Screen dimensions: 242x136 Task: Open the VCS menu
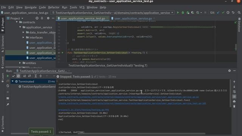[x=82, y=7]
